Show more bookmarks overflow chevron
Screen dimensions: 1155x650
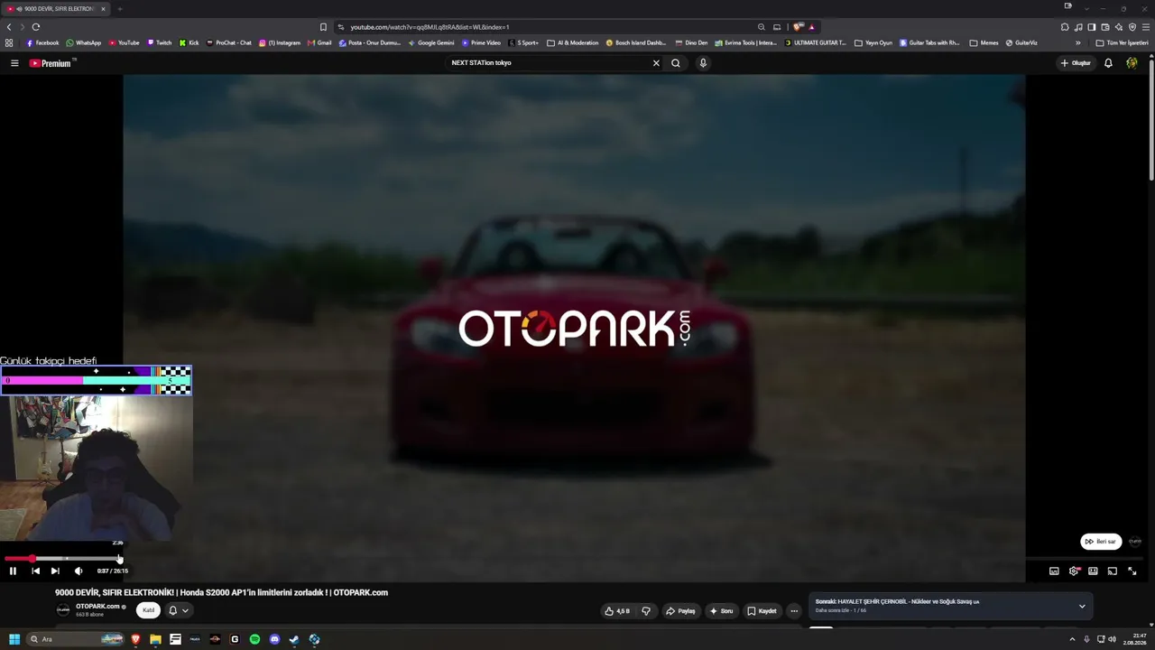click(1077, 42)
